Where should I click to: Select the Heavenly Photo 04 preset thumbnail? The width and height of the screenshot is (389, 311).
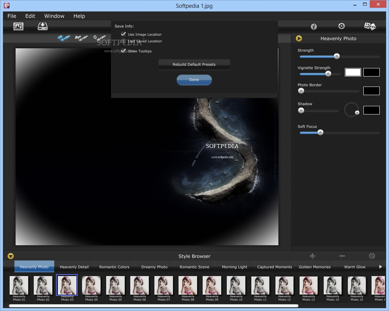coord(91,285)
